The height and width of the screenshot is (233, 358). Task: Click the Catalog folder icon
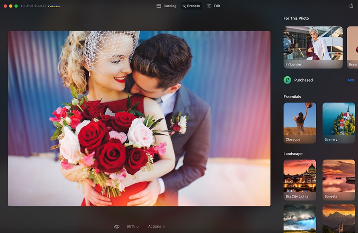click(x=159, y=6)
